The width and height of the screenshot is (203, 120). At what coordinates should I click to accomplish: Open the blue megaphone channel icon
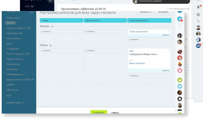[180, 86]
